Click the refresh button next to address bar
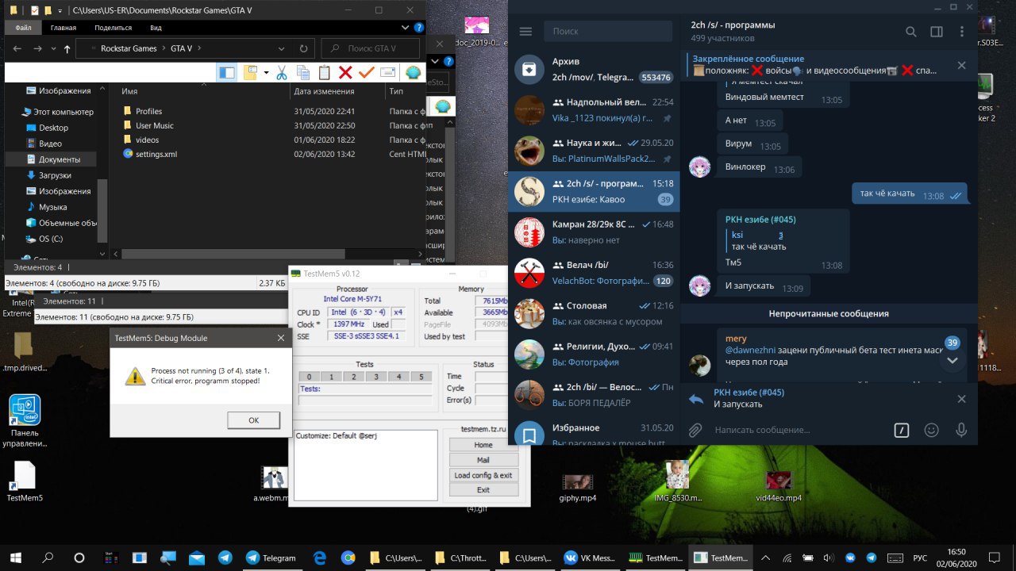This screenshot has height=571, width=1016. (303, 48)
